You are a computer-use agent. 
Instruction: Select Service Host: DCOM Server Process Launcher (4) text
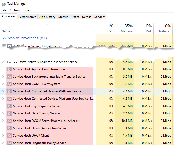tap(46, 121)
